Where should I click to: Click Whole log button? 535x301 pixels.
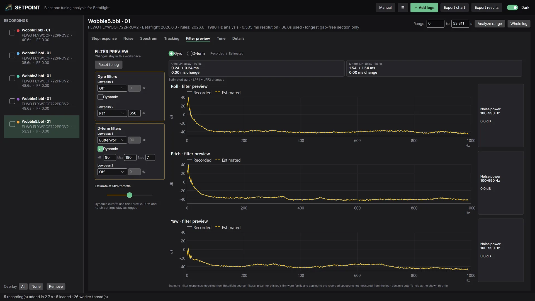[x=519, y=24]
